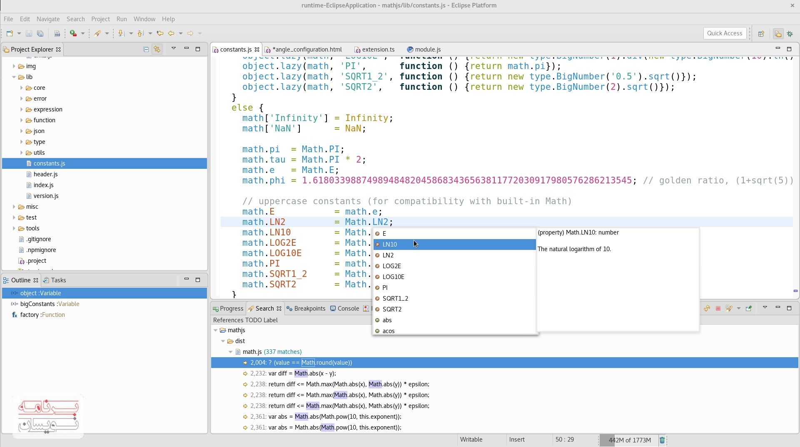Pin the Search view
The image size is (800, 447).
point(749,308)
